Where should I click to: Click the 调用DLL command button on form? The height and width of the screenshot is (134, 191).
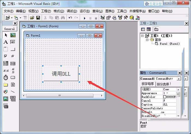tap(61, 74)
